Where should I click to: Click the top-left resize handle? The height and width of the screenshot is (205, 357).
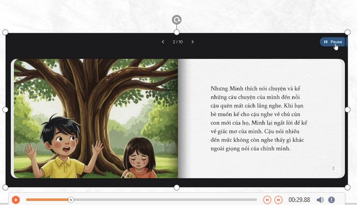pyautogui.click(x=5, y=32)
